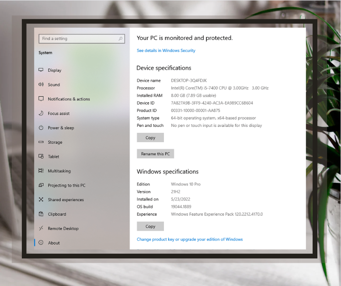This screenshot has width=341, height=286.
Task: Click the OS build value 19044.1889
Action: [181, 206]
